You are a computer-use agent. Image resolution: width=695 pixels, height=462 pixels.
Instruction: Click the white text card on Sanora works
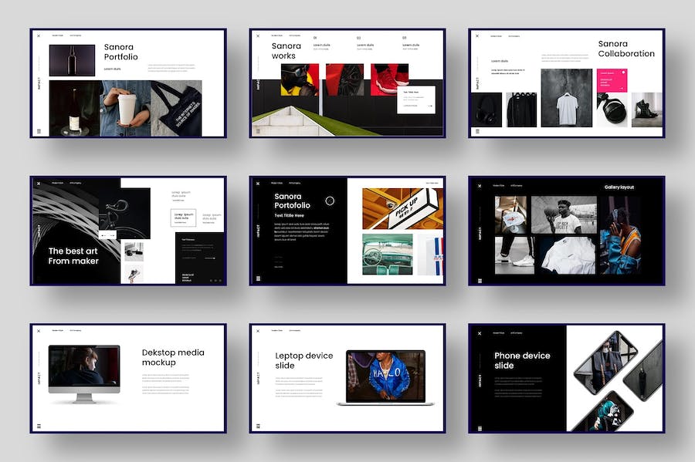point(416,99)
